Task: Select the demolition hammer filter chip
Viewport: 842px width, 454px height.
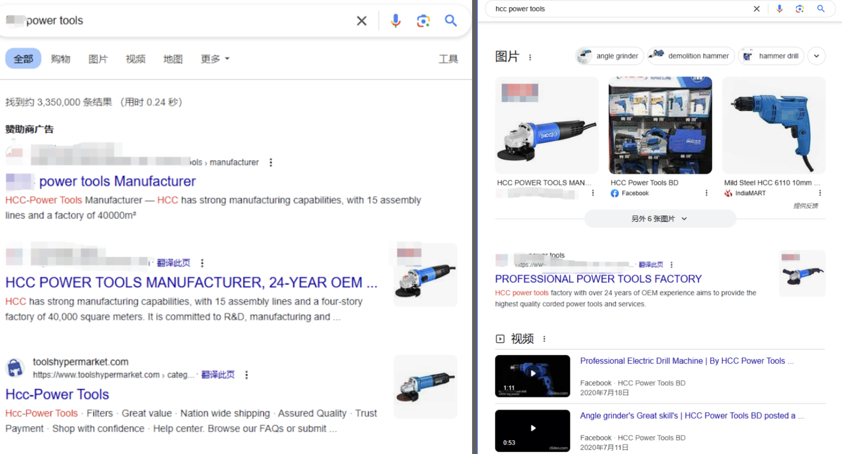Action: tap(691, 56)
